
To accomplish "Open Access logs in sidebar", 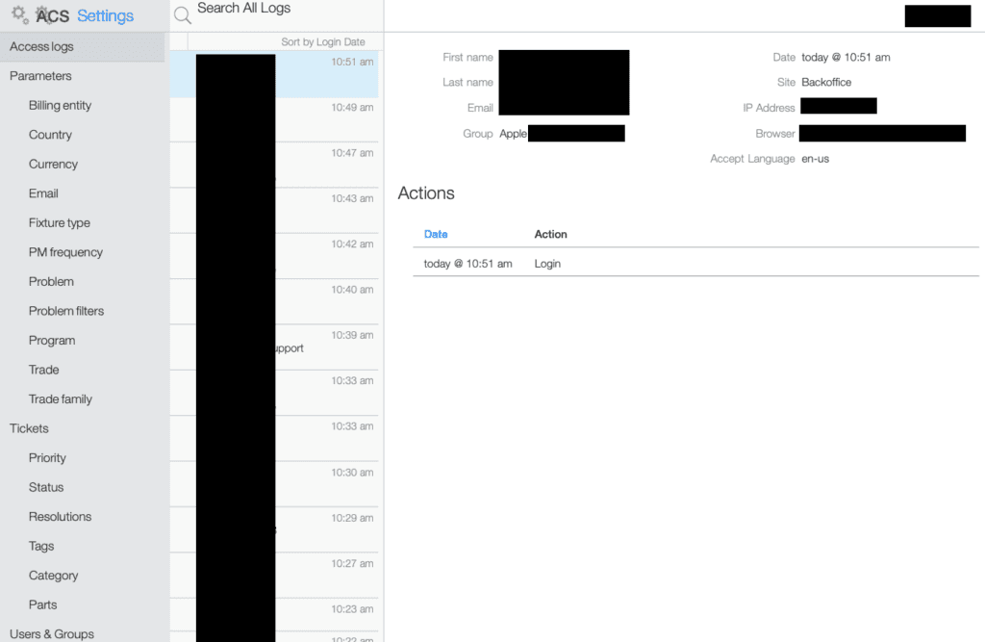I will 41,46.
